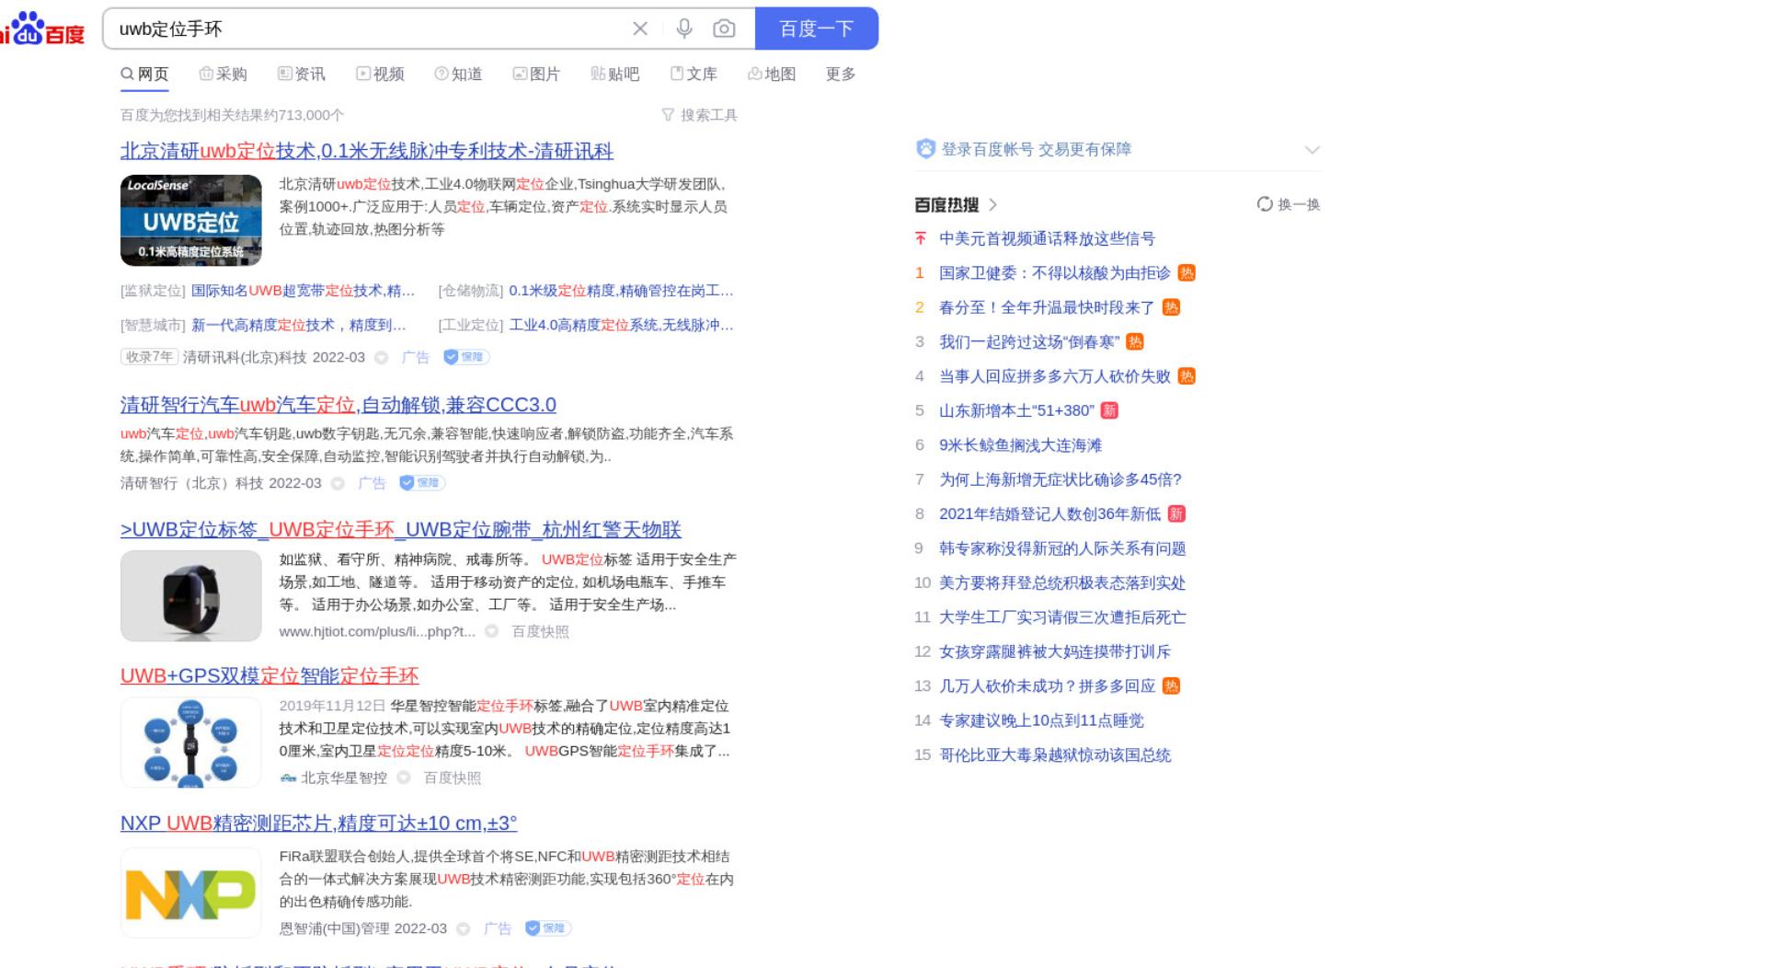Open hot search 中美元首视频通话释放这些信号
Viewport: 1766px width, 968px height.
(1047, 239)
